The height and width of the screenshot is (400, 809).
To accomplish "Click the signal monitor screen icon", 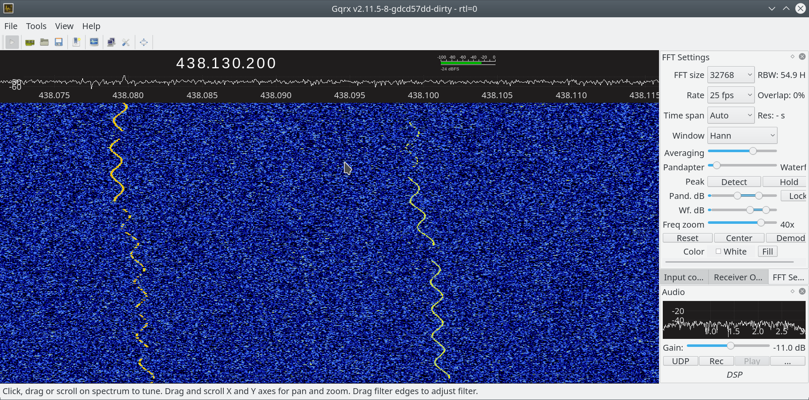I will pos(94,42).
